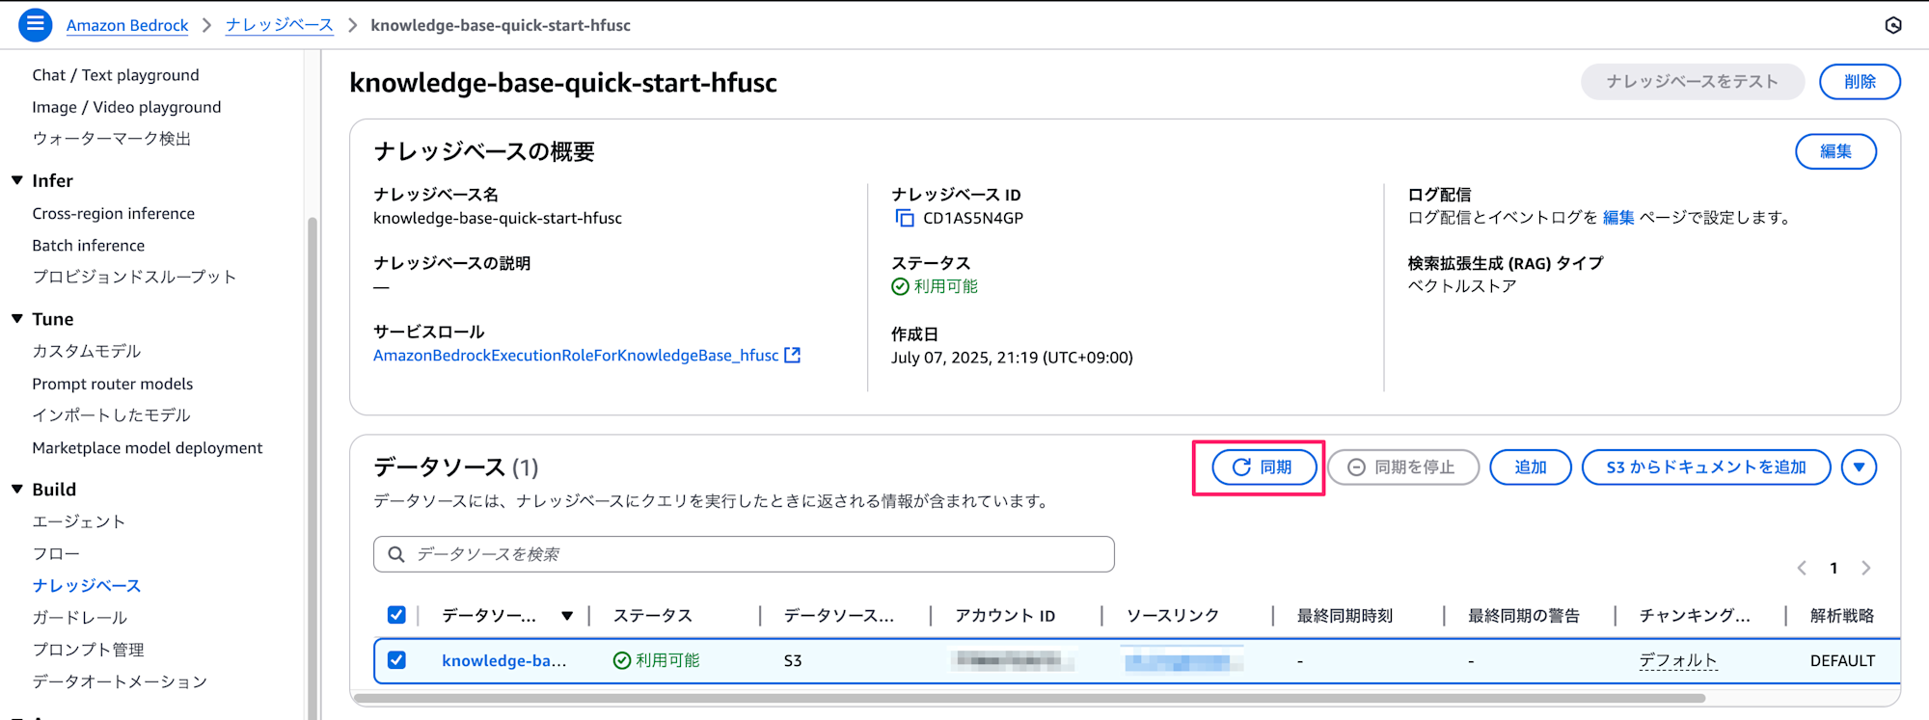Click the デフォルト chunking value
The image size is (1929, 720).
click(x=1678, y=660)
